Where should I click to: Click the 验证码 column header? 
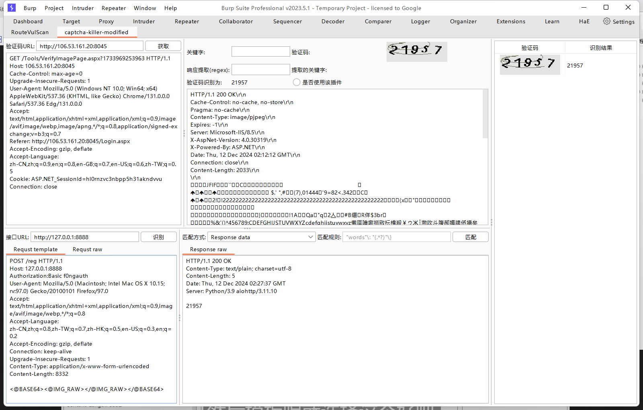pos(530,48)
